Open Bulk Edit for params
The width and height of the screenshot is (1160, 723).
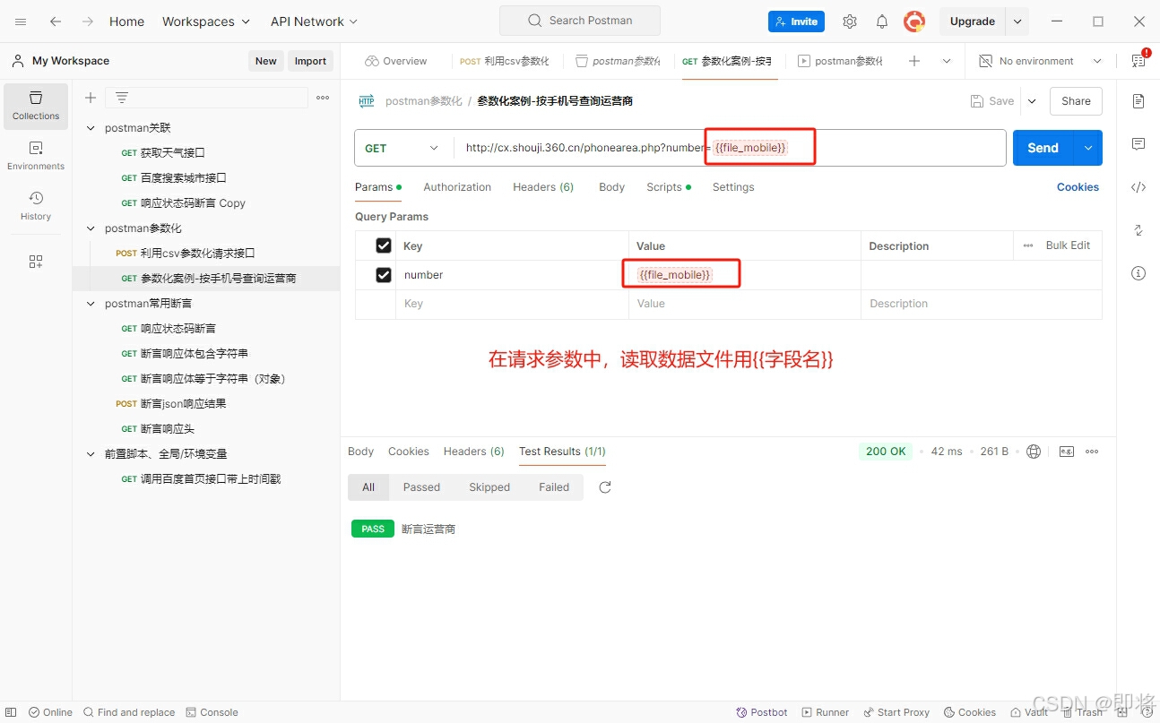pyautogui.click(x=1068, y=245)
